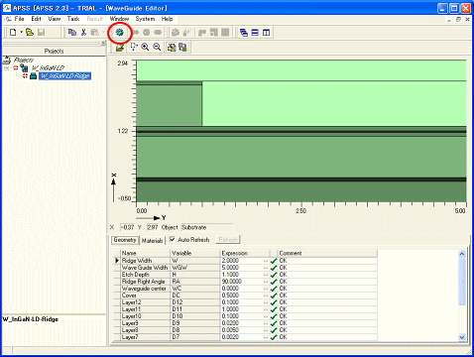The height and width of the screenshot is (357, 474).
Task: Open the File menu
Action: 19,19
